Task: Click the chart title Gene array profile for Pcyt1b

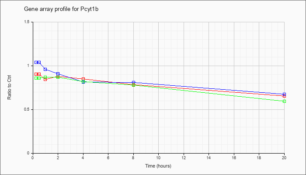Action: (61, 9)
